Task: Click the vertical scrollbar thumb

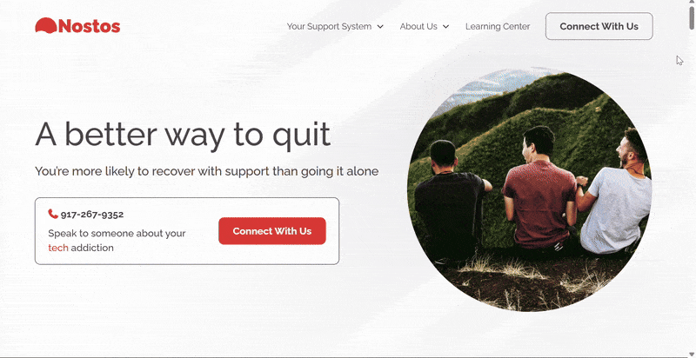Action: coord(692,17)
